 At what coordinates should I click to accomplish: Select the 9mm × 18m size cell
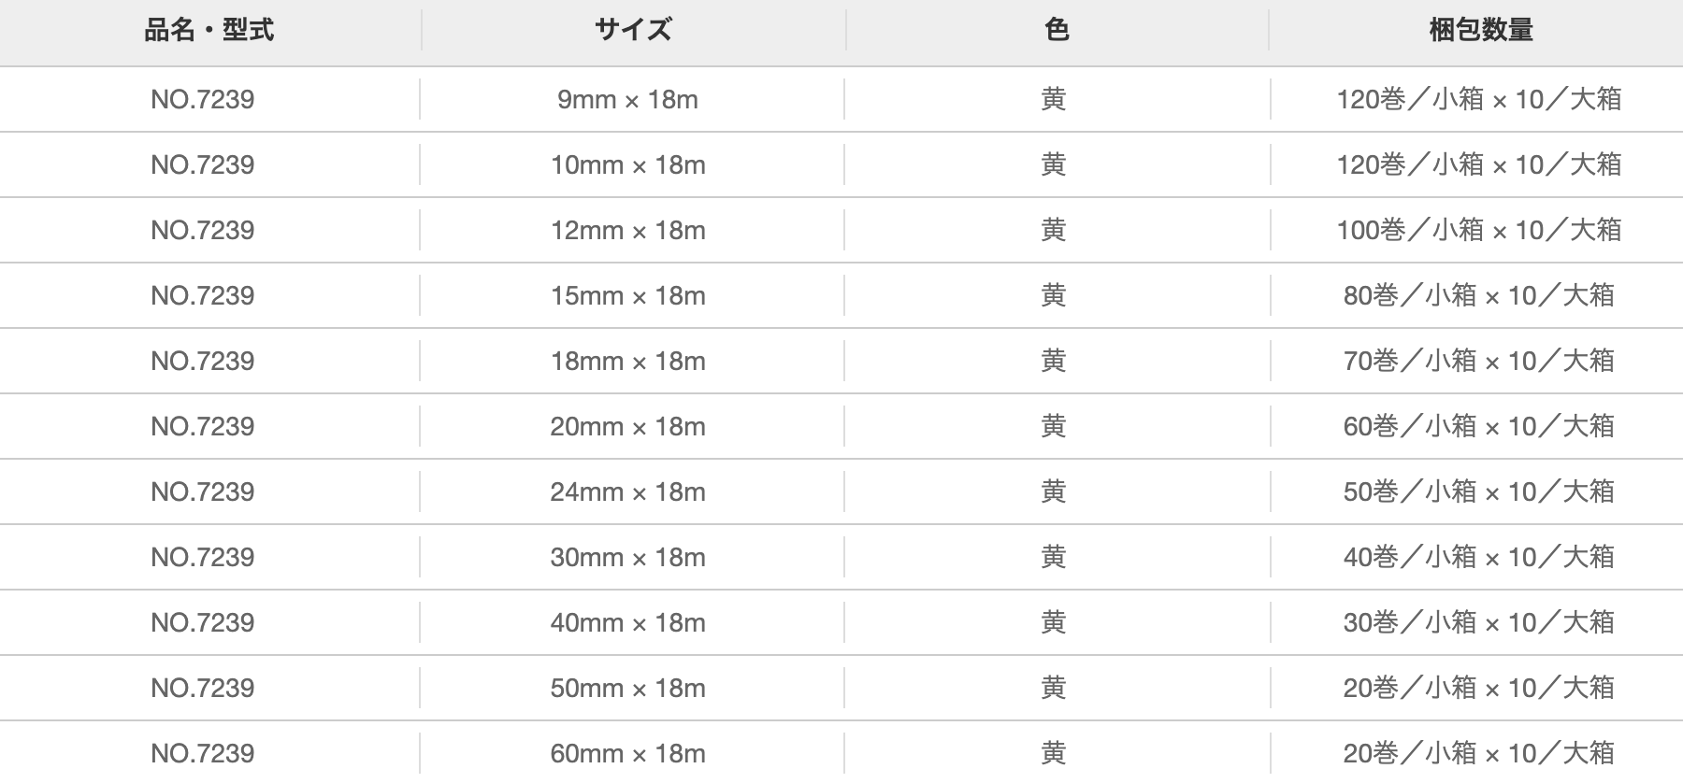click(x=628, y=100)
